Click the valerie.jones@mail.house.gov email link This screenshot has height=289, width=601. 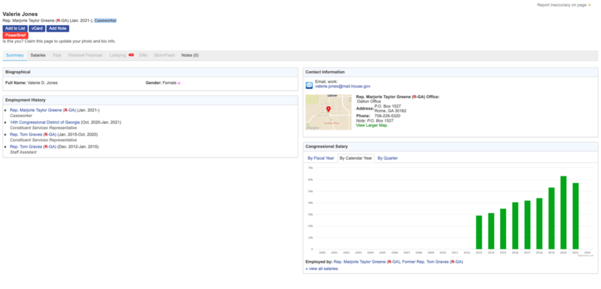342,86
